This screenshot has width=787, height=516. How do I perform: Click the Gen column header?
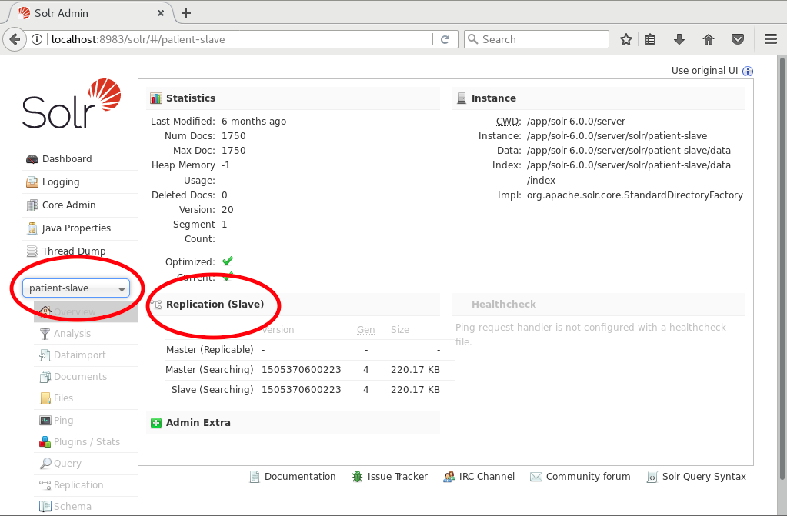point(366,330)
